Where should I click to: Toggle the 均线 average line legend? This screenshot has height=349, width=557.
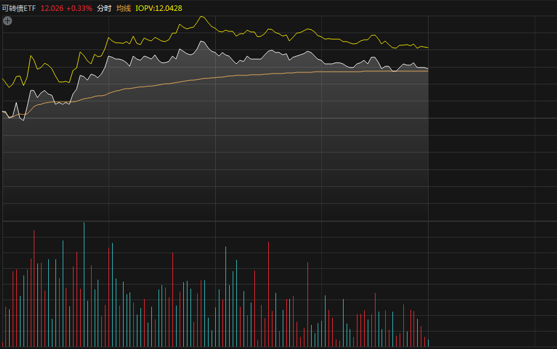coord(124,8)
